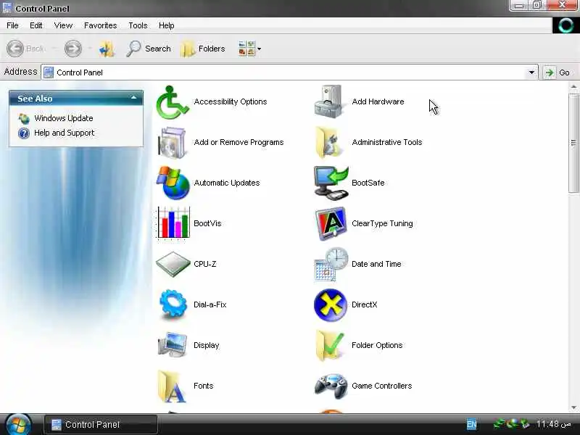Select the Automatic Updates label
This screenshot has height=435, width=580.
227,183
